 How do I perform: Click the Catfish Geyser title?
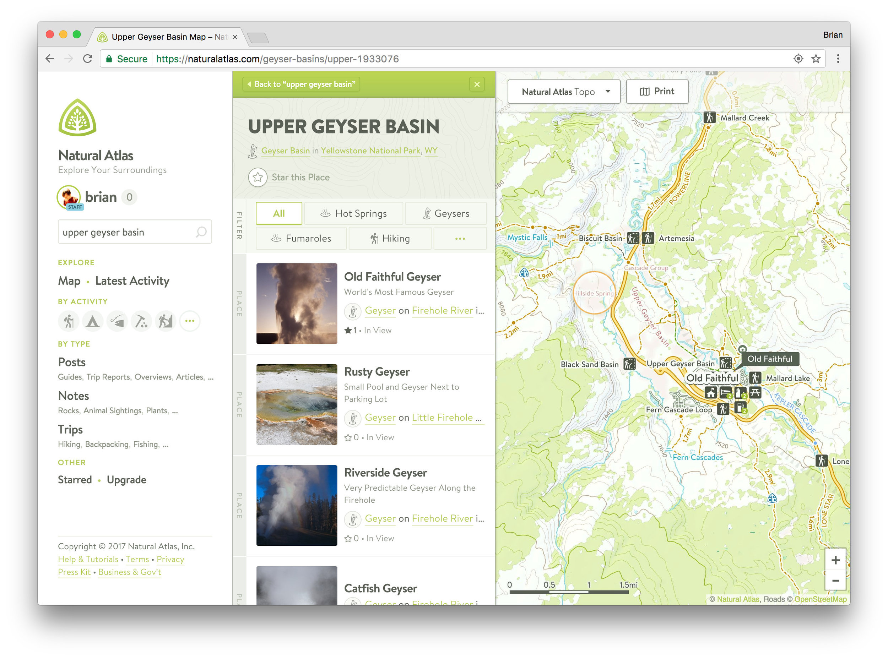[381, 589]
